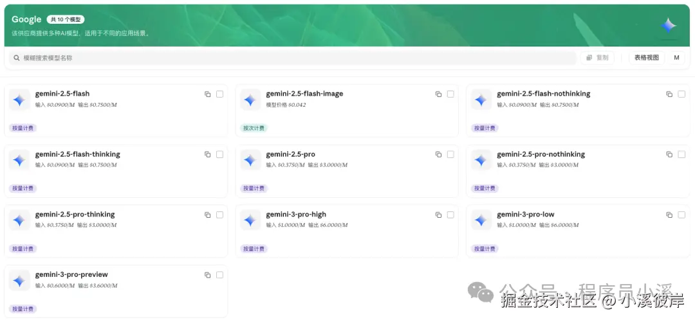Select the gemini-2.5-pro-nothinking model title

(541, 154)
